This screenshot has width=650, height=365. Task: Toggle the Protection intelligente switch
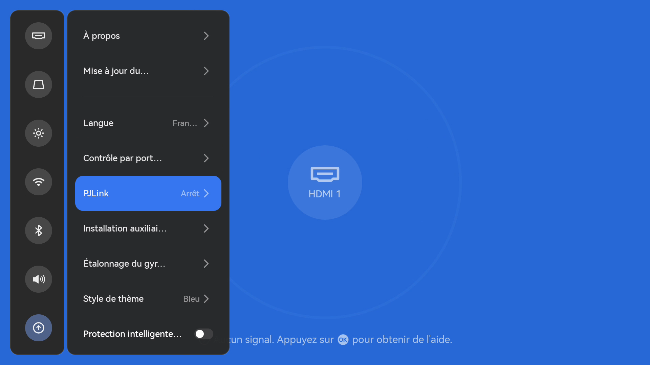[203, 334]
